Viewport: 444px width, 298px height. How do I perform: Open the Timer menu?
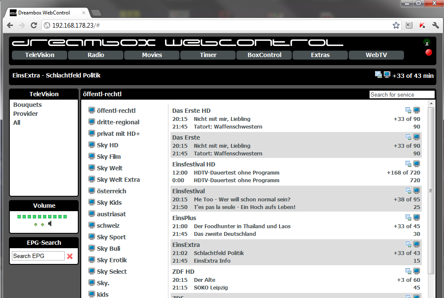point(208,55)
